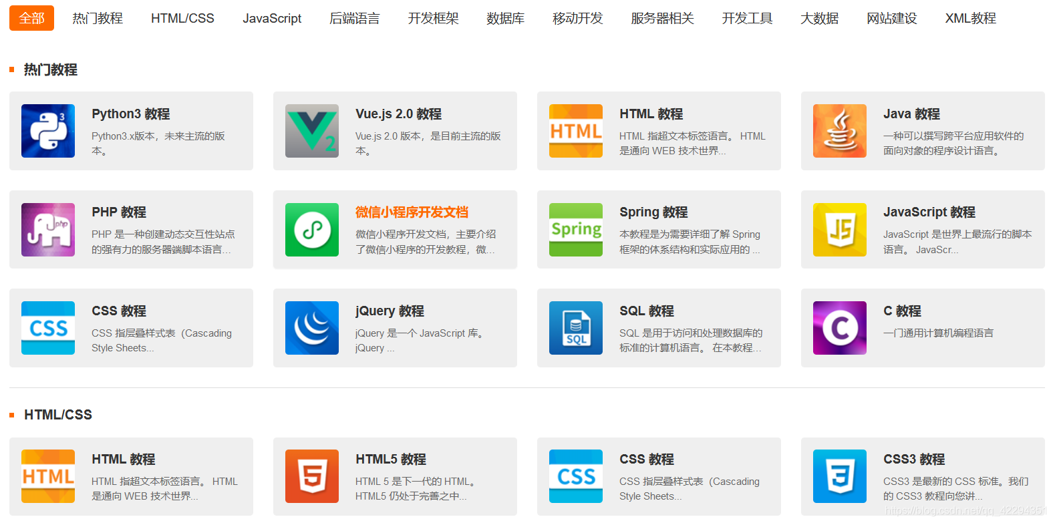The height and width of the screenshot is (523, 1053).
Task: Open HTML 教程 title in HTML/CSS section
Action: click(124, 460)
